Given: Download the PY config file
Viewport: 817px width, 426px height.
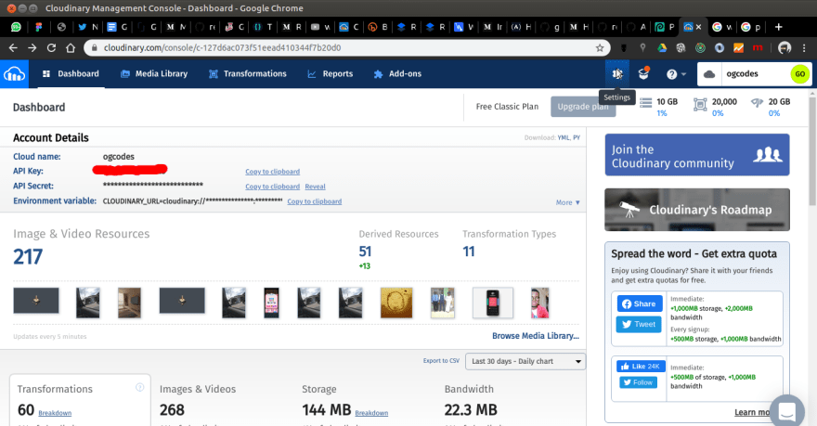Looking at the screenshot, I should pos(577,138).
